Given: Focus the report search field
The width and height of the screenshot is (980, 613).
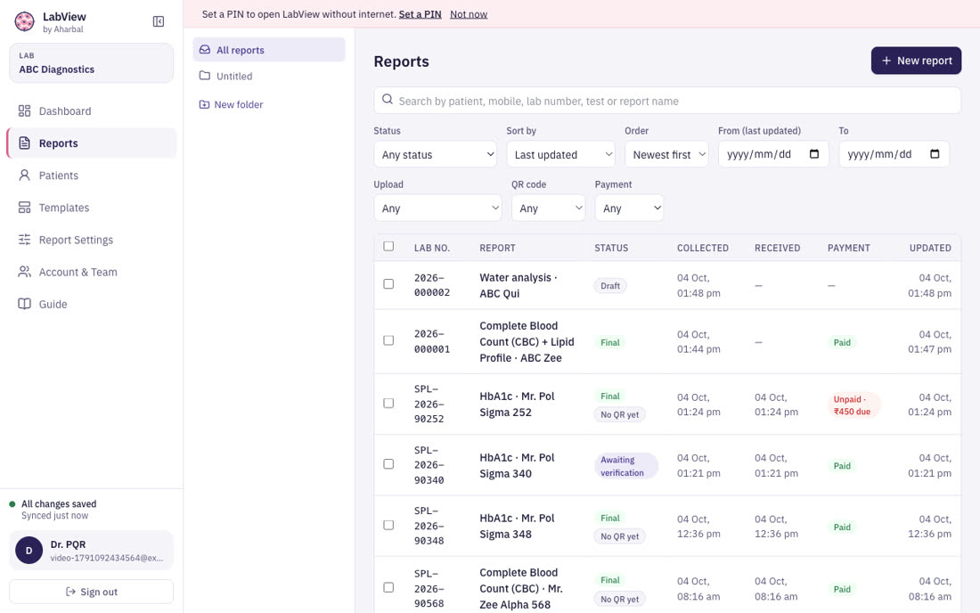Looking at the screenshot, I should [x=667, y=101].
